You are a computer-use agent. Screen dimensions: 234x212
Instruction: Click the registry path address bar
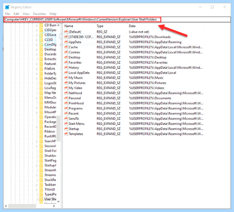(x=117, y=19)
